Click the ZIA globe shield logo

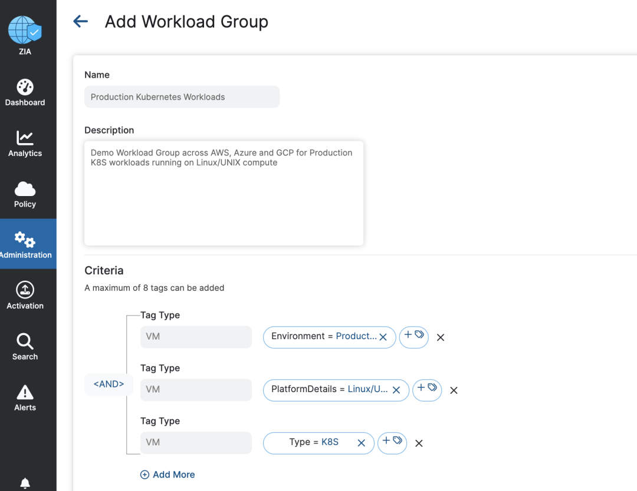pyautogui.click(x=25, y=31)
